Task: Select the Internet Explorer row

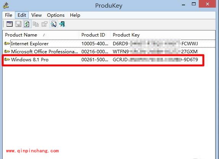Action: point(109,43)
